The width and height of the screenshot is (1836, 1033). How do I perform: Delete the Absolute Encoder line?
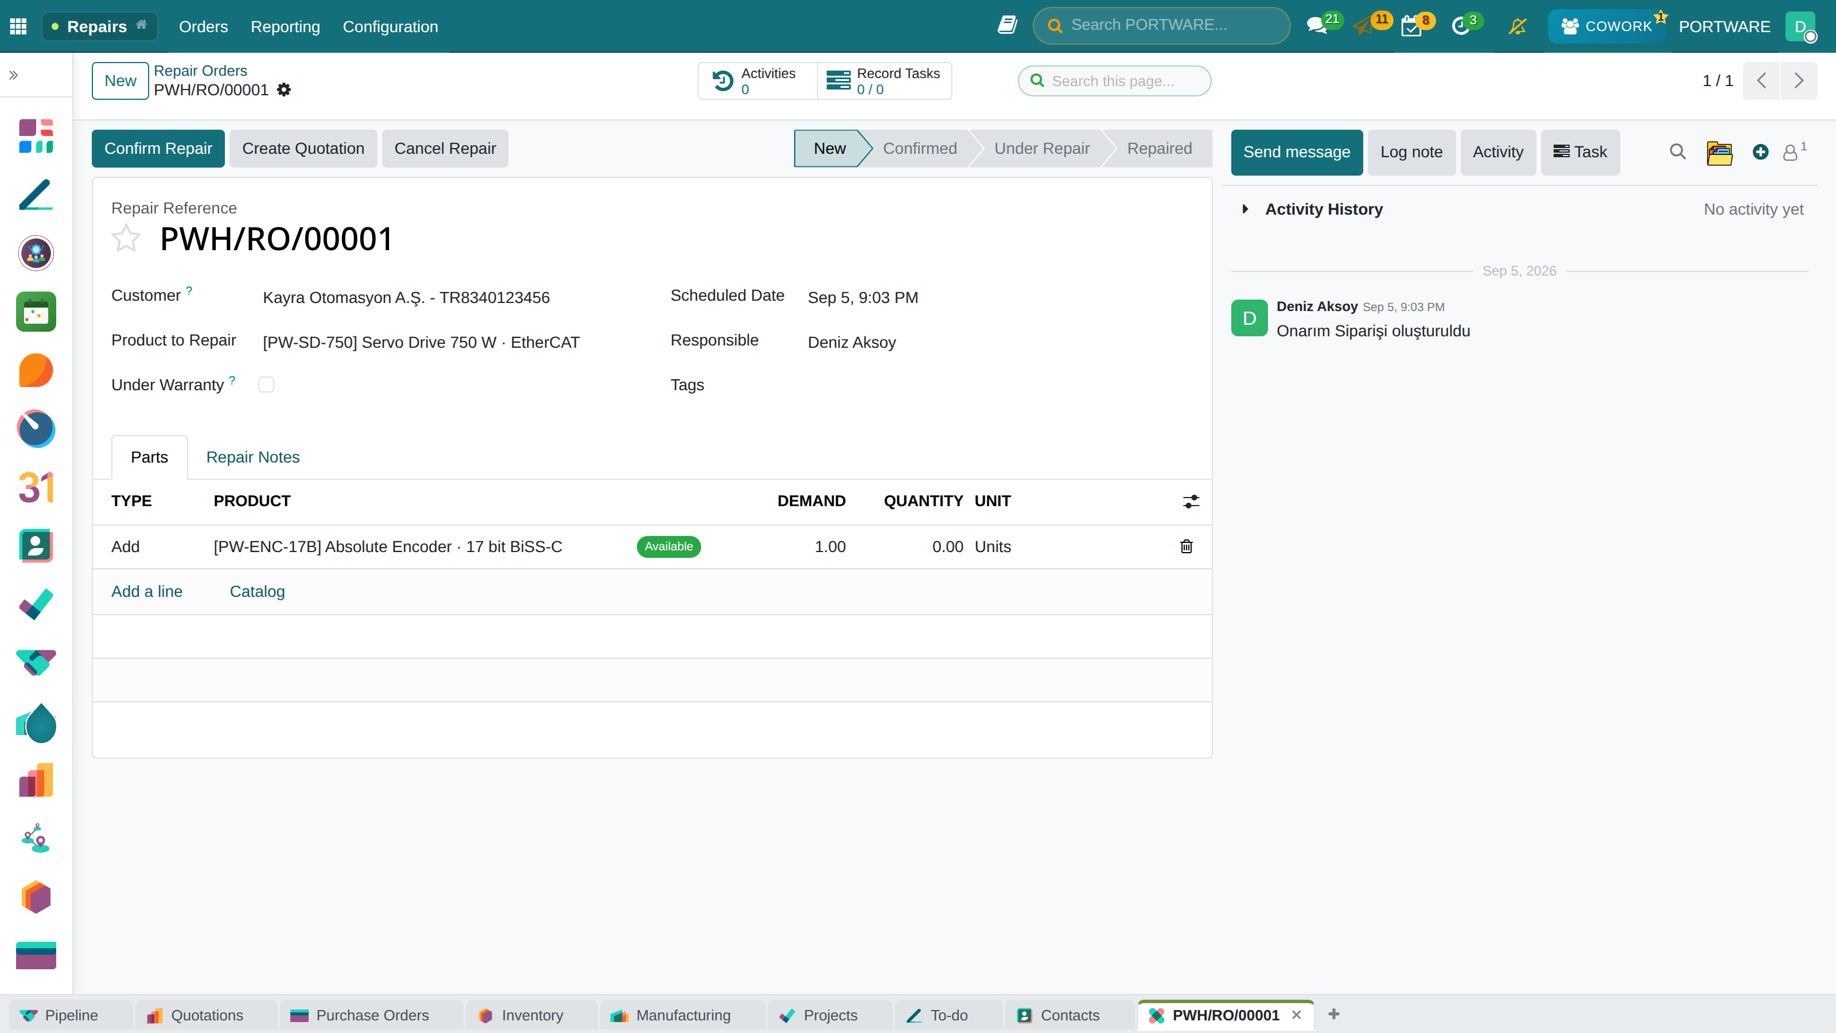point(1186,547)
